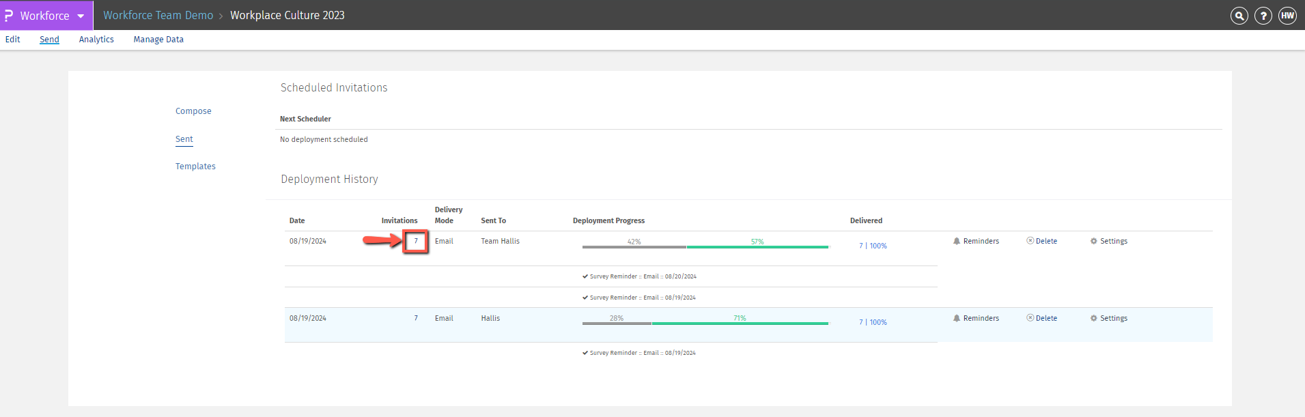The height and width of the screenshot is (417, 1305).
Task: Click Reminders bell for Team Hallis deployment
Action: click(976, 241)
